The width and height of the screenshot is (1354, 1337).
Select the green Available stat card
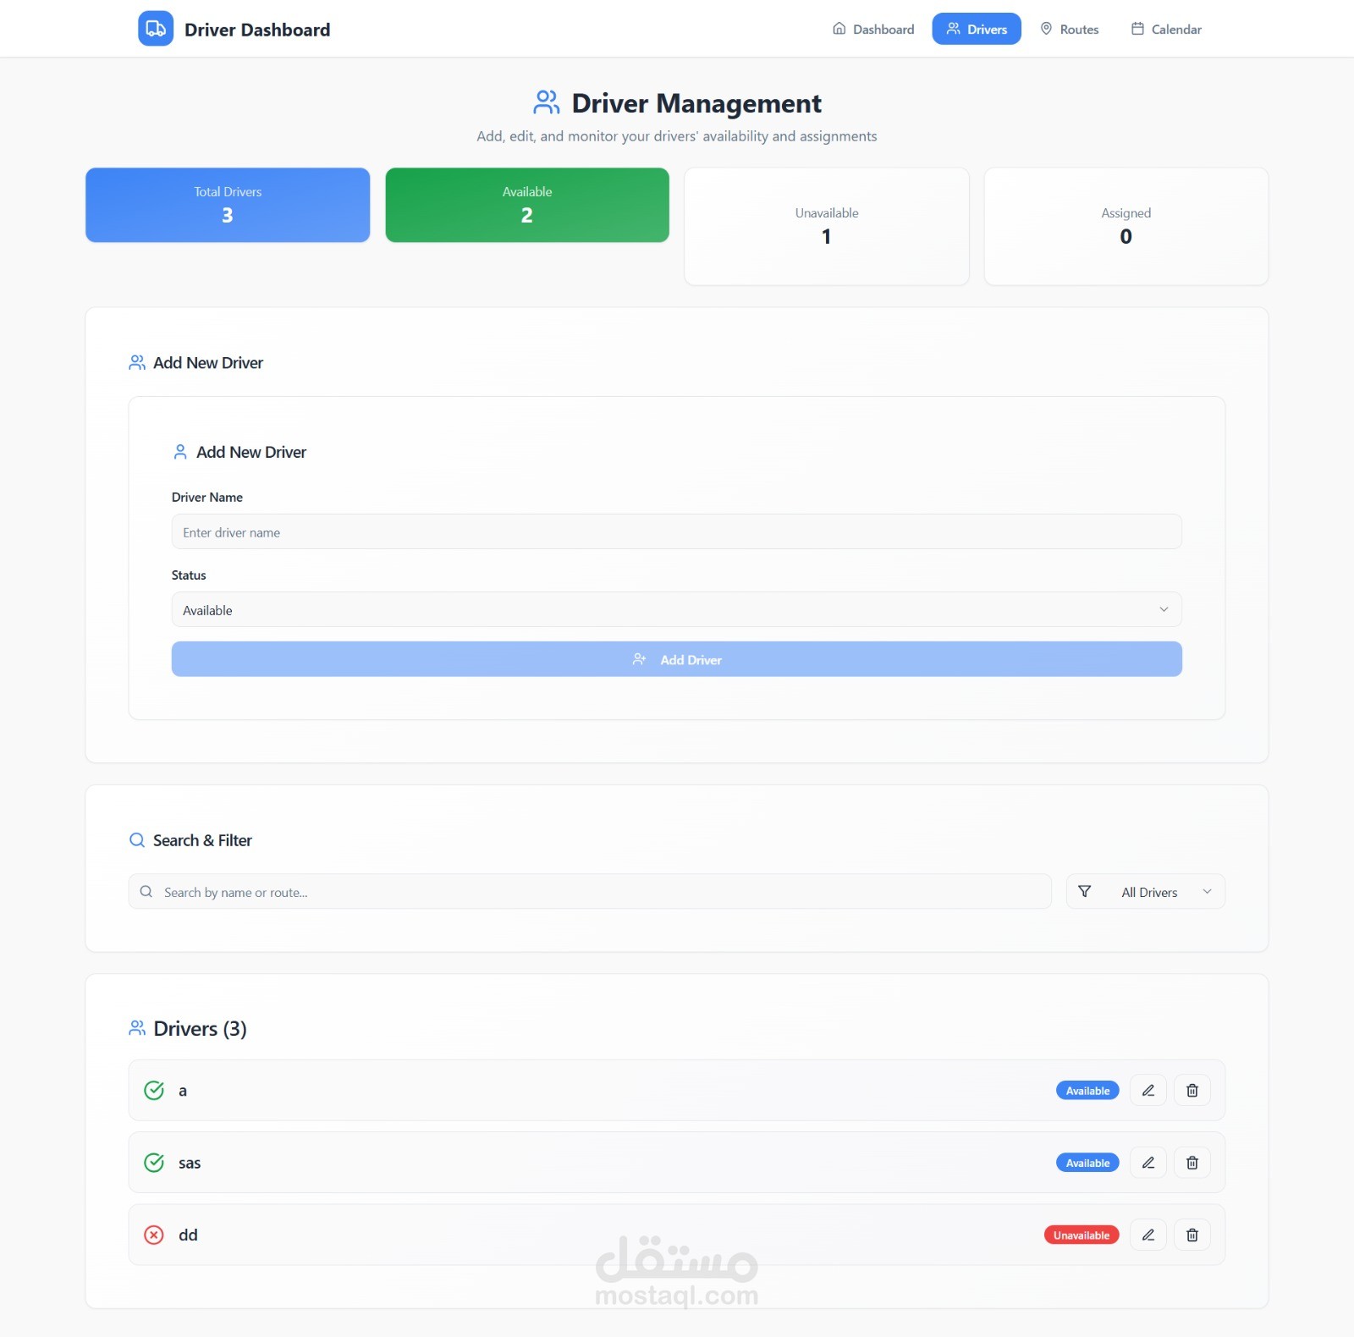[527, 205]
